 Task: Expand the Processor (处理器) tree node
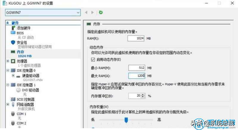(x=8, y=61)
